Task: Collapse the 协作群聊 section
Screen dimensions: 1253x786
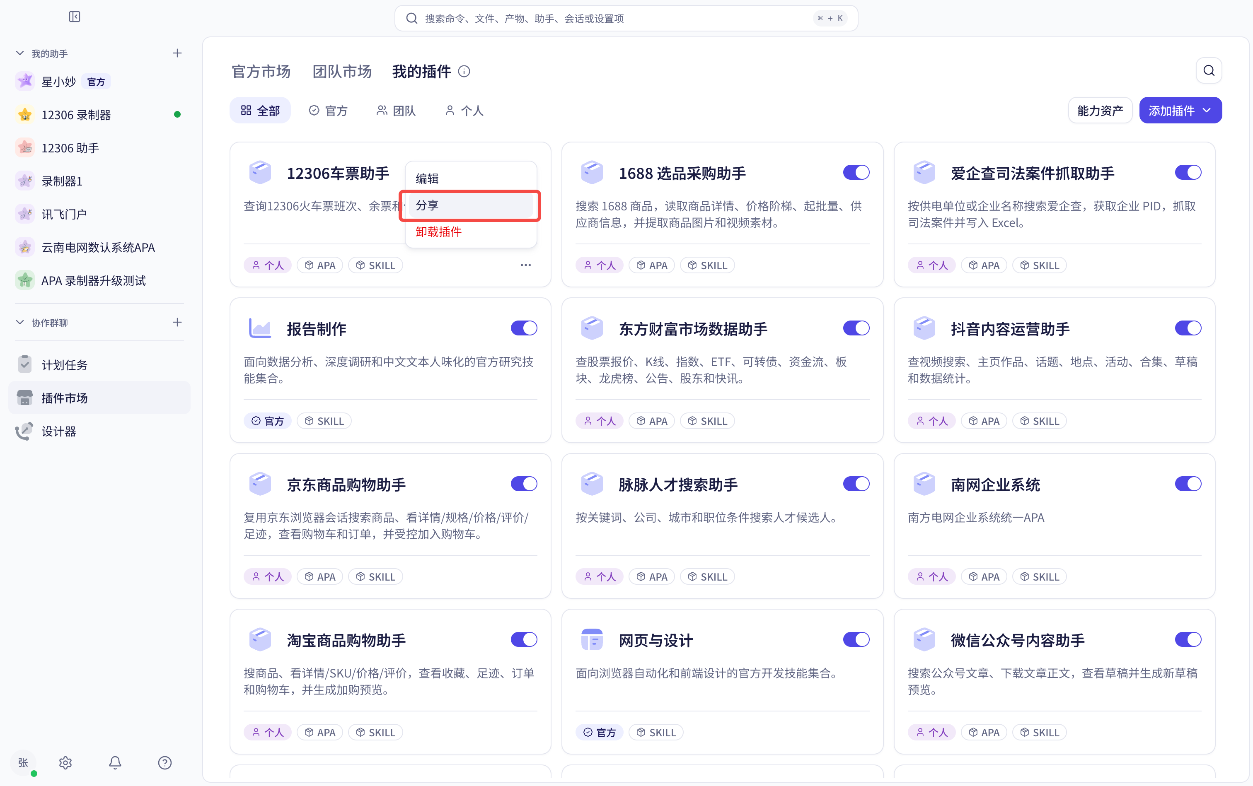Action: [20, 322]
